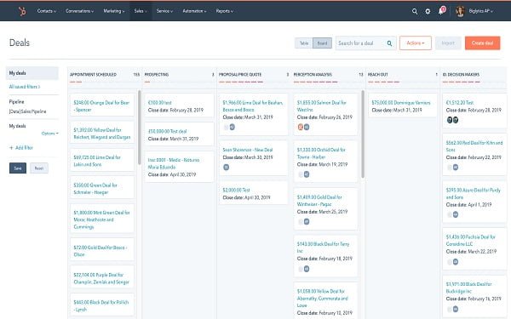Open the search magnifier in top bar
The height and width of the screenshot is (319, 511).
[415, 11]
